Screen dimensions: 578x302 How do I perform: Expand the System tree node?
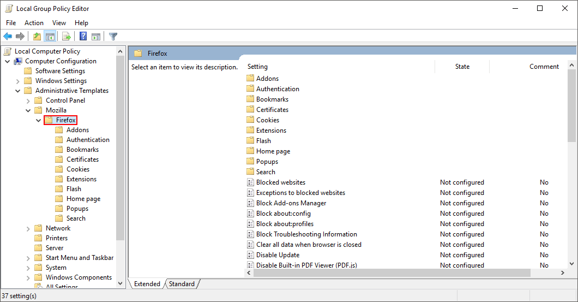click(28, 268)
